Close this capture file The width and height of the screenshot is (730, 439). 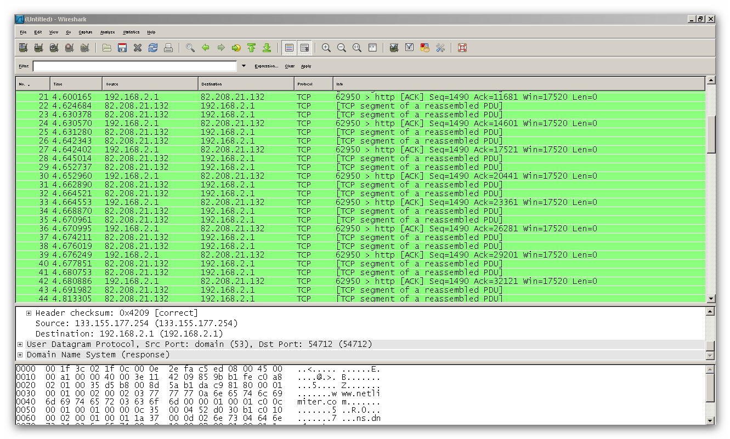pos(138,48)
